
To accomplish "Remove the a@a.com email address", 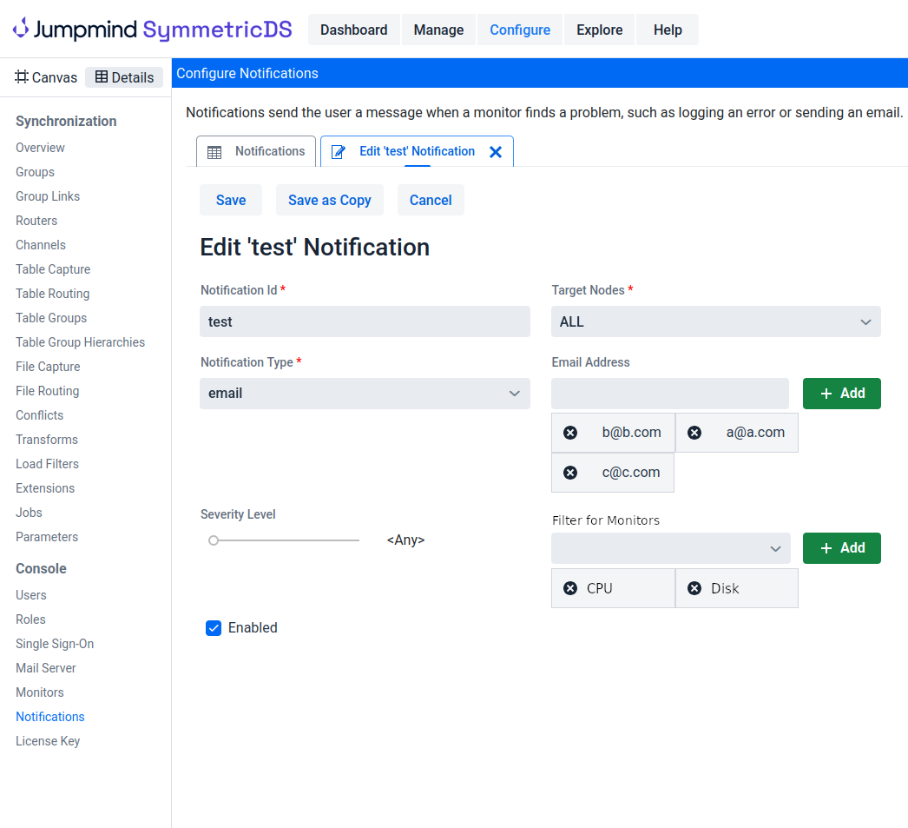I will (694, 433).
